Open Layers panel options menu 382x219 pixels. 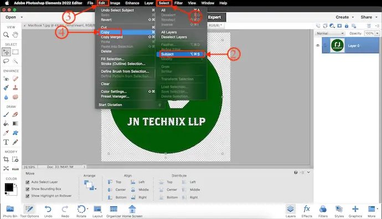[377, 26]
